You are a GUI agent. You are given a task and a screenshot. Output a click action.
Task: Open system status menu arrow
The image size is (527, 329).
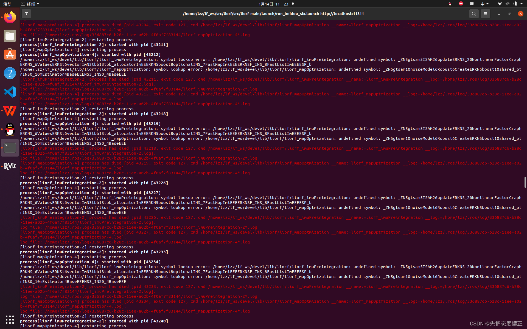pyautogui.click(x=522, y=4)
